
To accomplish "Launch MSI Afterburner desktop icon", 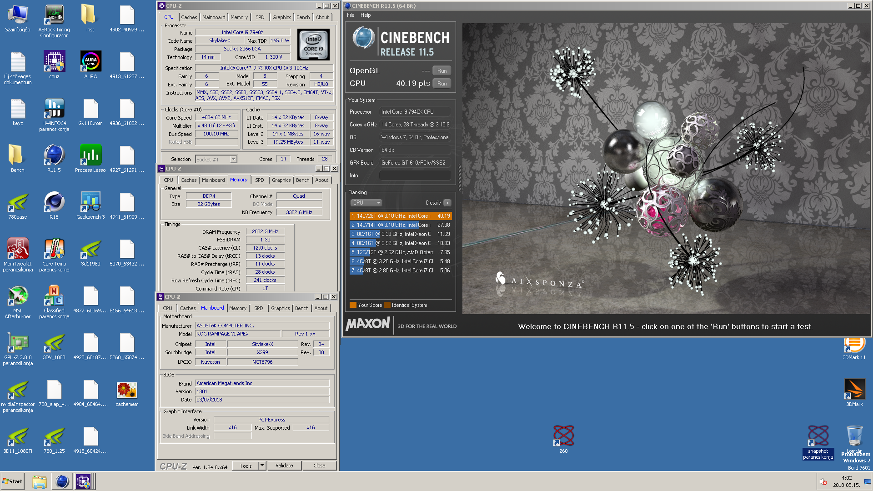I will pos(17,302).
